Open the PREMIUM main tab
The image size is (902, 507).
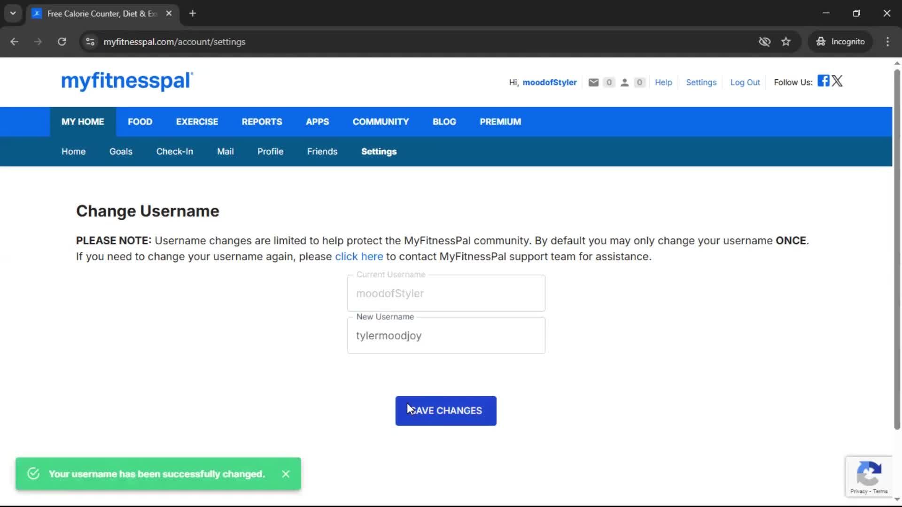(500, 122)
